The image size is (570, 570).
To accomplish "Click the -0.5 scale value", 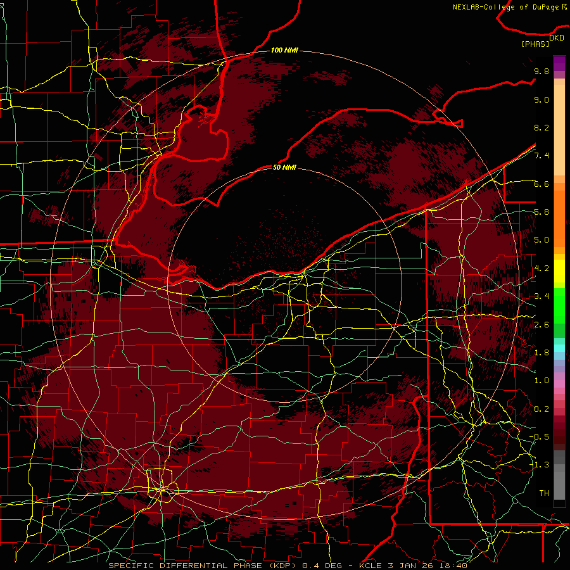I will pyautogui.click(x=539, y=437).
